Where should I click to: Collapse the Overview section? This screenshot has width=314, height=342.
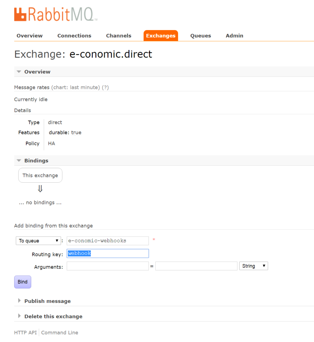pos(37,72)
